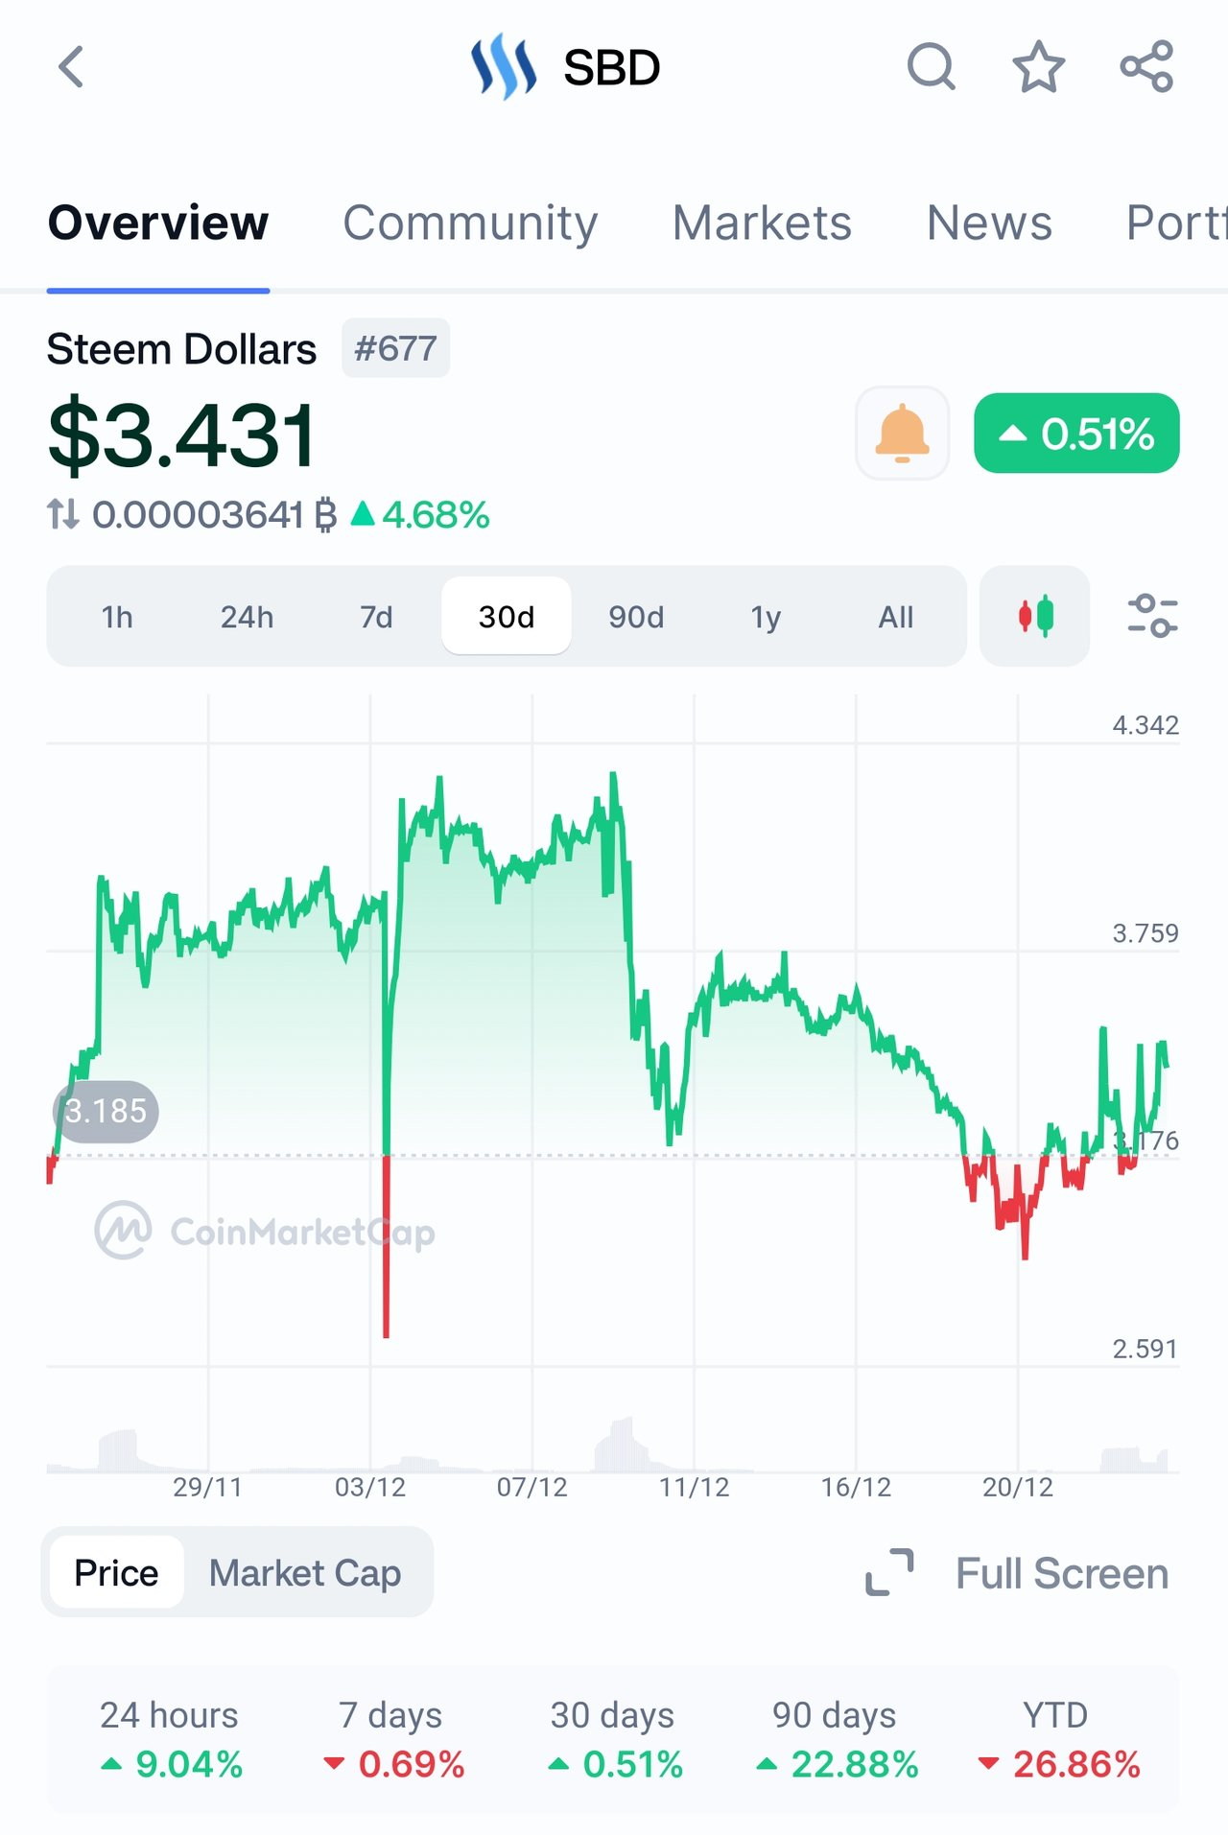Select the All time range

896,617
